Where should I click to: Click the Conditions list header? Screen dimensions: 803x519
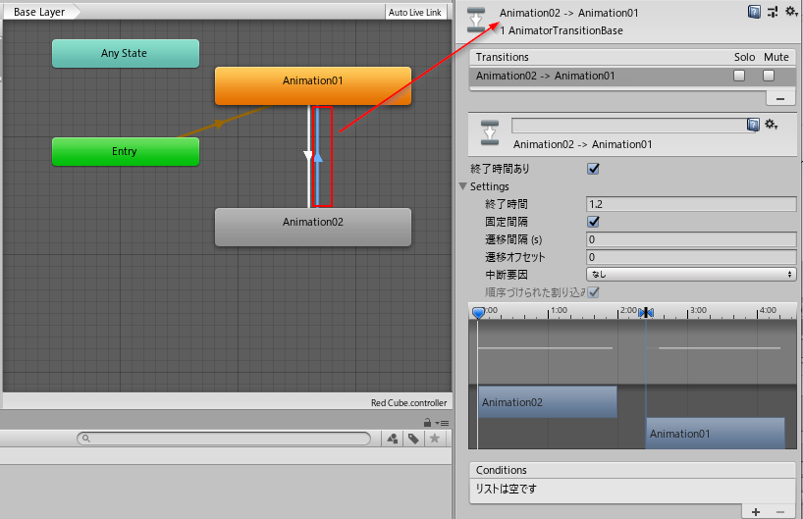632,470
